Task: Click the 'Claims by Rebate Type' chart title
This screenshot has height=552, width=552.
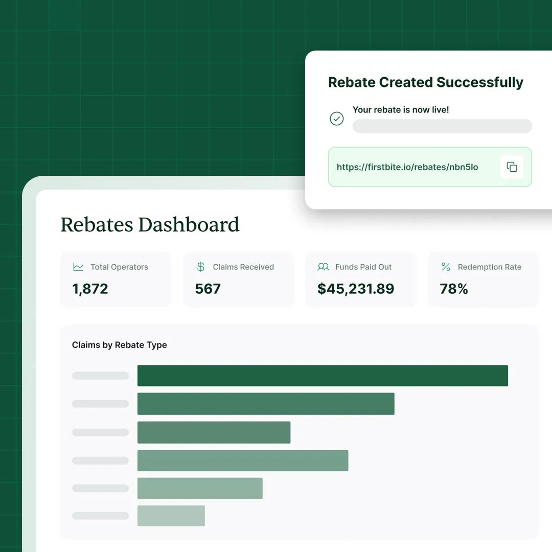Action: coord(119,345)
